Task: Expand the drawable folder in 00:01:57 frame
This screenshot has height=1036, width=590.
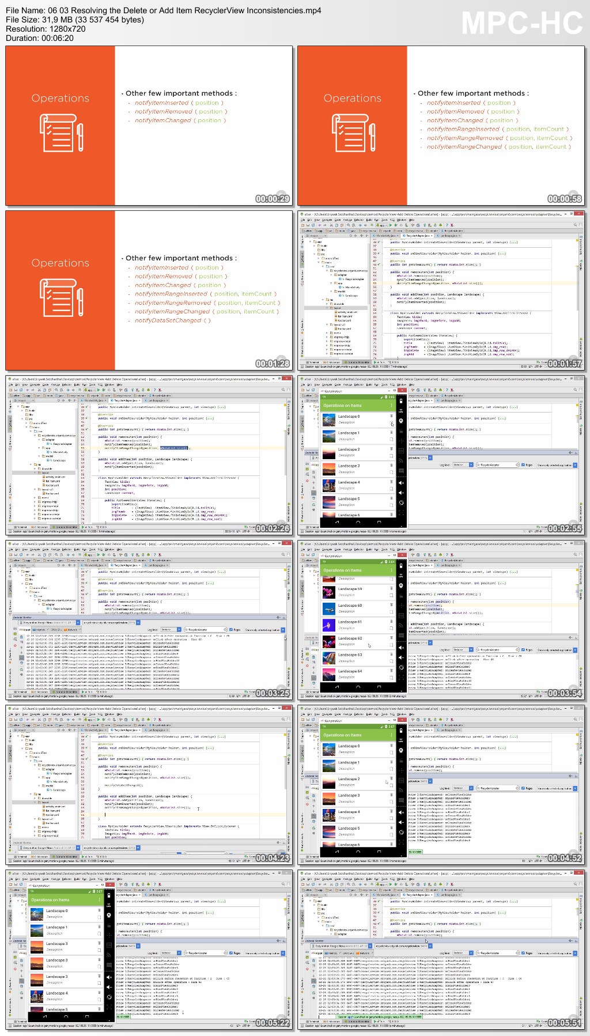Action: pyautogui.click(x=327, y=304)
